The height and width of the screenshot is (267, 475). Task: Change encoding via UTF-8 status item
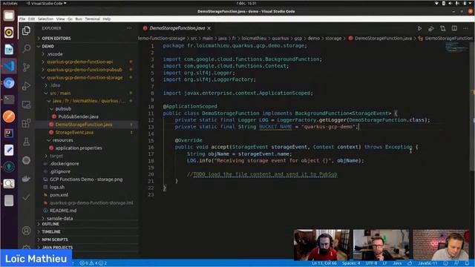tap(371, 263)
